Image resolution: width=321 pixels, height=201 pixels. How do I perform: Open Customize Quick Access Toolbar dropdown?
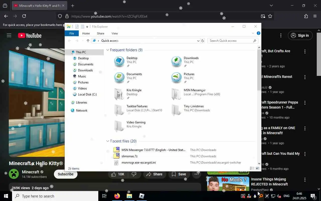87,27
